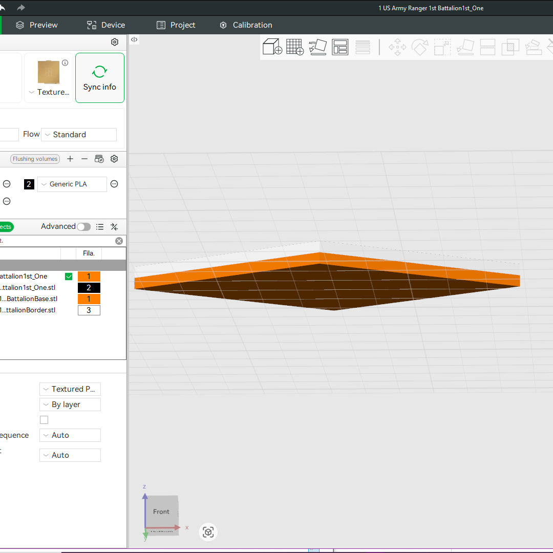Toggle the Advanced settings switch

pos(83,227)
